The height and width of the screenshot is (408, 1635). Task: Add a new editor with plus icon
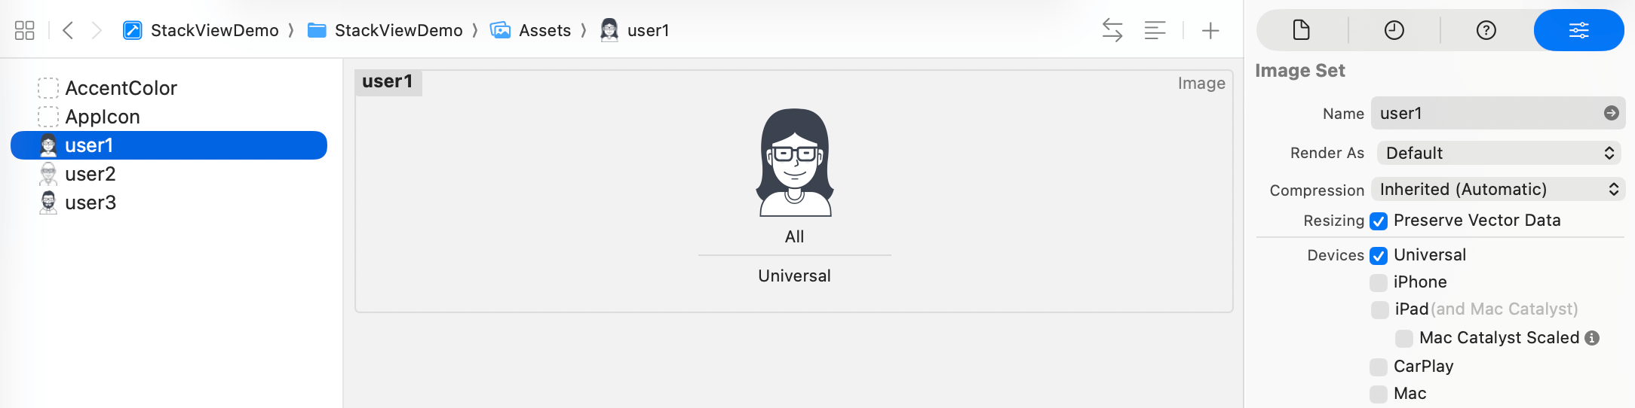pyautogui.click(x=1210, y=30)
